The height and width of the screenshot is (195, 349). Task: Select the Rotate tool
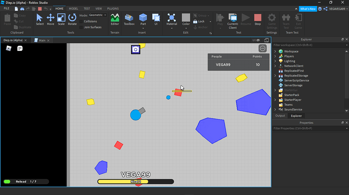pos(72,19)
